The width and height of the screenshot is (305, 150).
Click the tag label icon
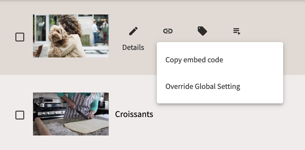202,31
